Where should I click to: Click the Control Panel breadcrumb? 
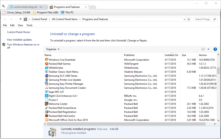39,19
